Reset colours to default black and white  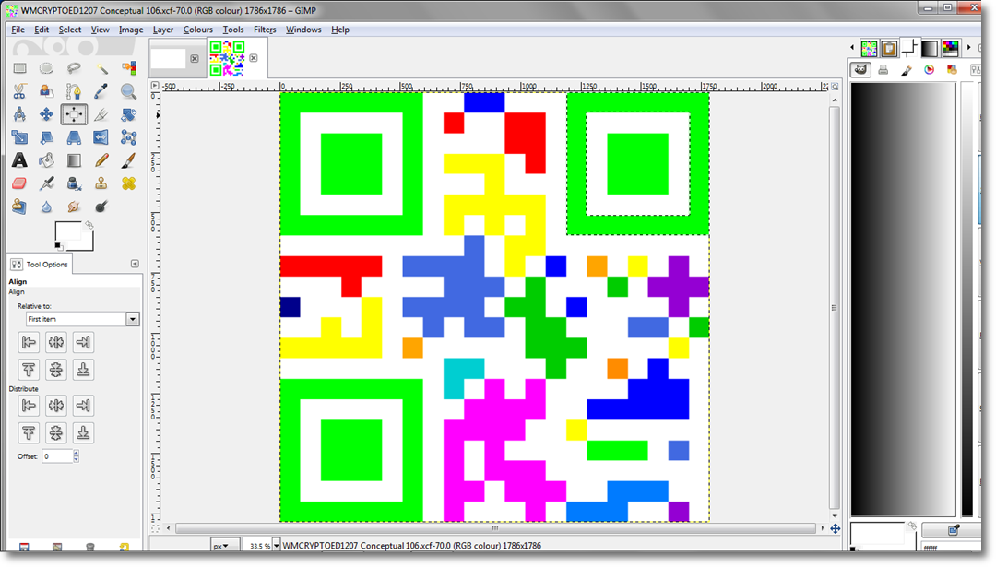click(x=58, y=246)
